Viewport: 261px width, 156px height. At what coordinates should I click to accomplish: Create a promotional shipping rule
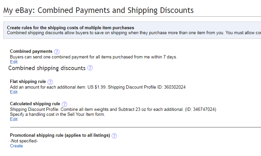pos(17,146)
